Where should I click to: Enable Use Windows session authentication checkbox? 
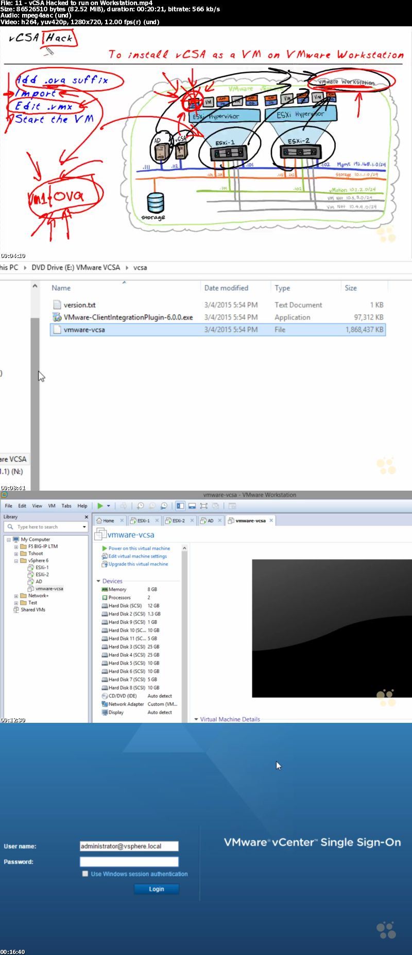point(85,874)
